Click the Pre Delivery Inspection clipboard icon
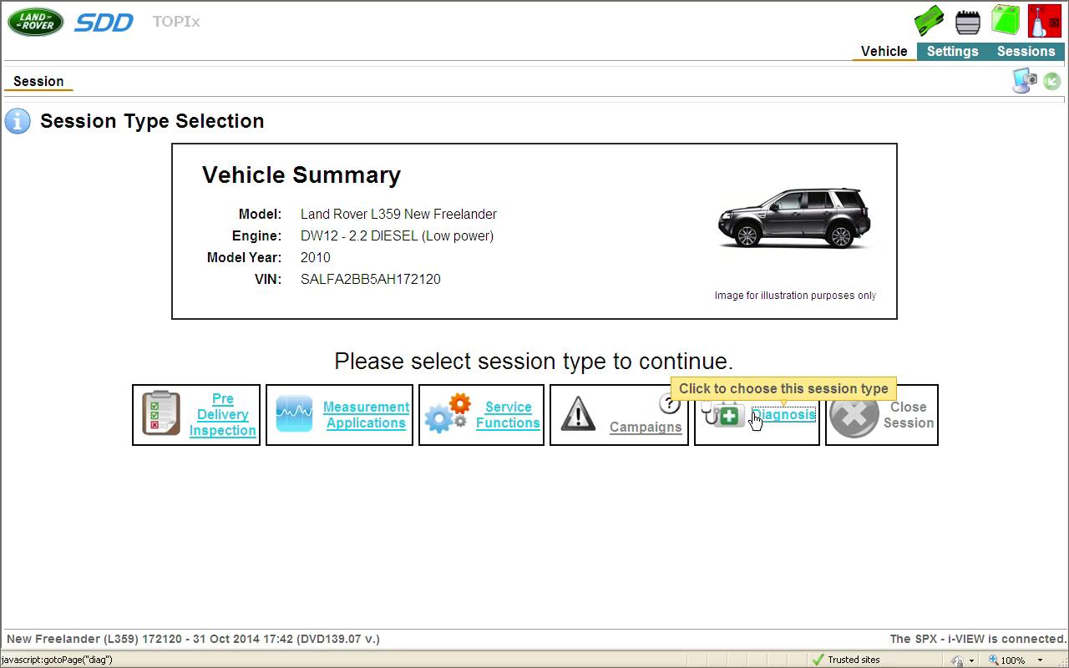This screenshot has width=1069, height=668. [161, 414]
